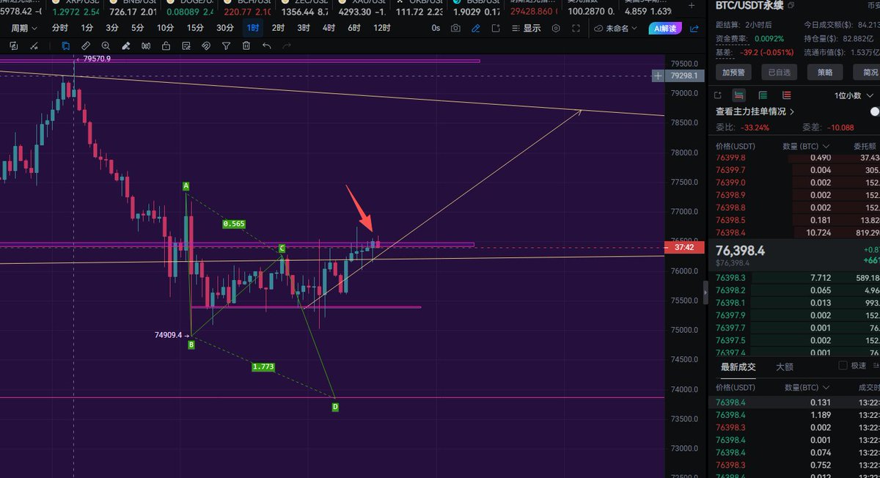Select the blue bookmark drawing tool

point(66,45)
